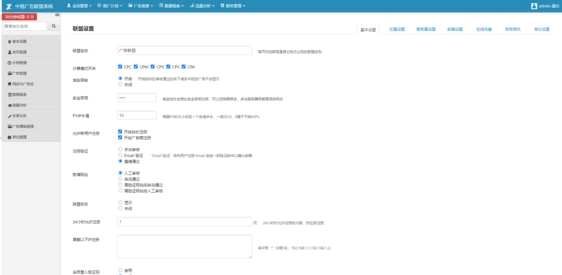Choose 需验证网站后自动通过 option
Viewport: 562px width, 275px height.
pos(120,185)
